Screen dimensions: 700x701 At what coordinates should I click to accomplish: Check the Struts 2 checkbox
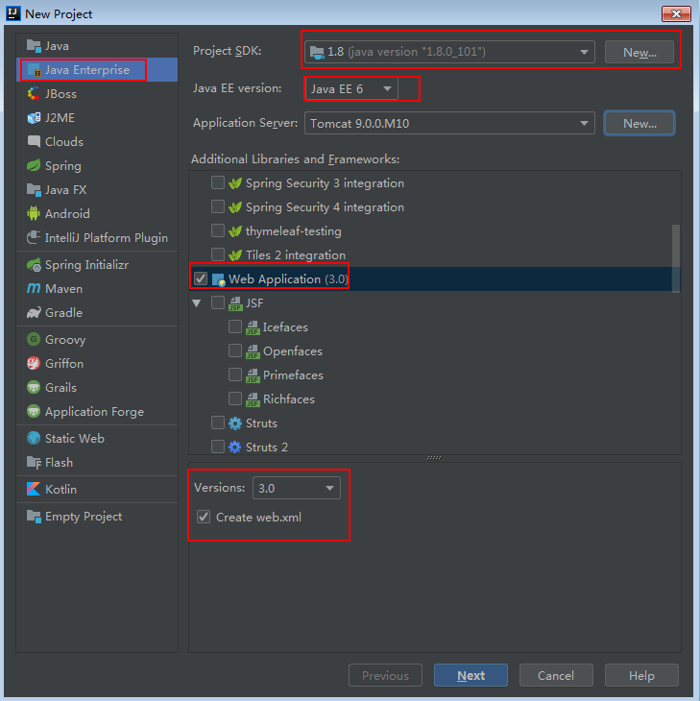point(218,447)
